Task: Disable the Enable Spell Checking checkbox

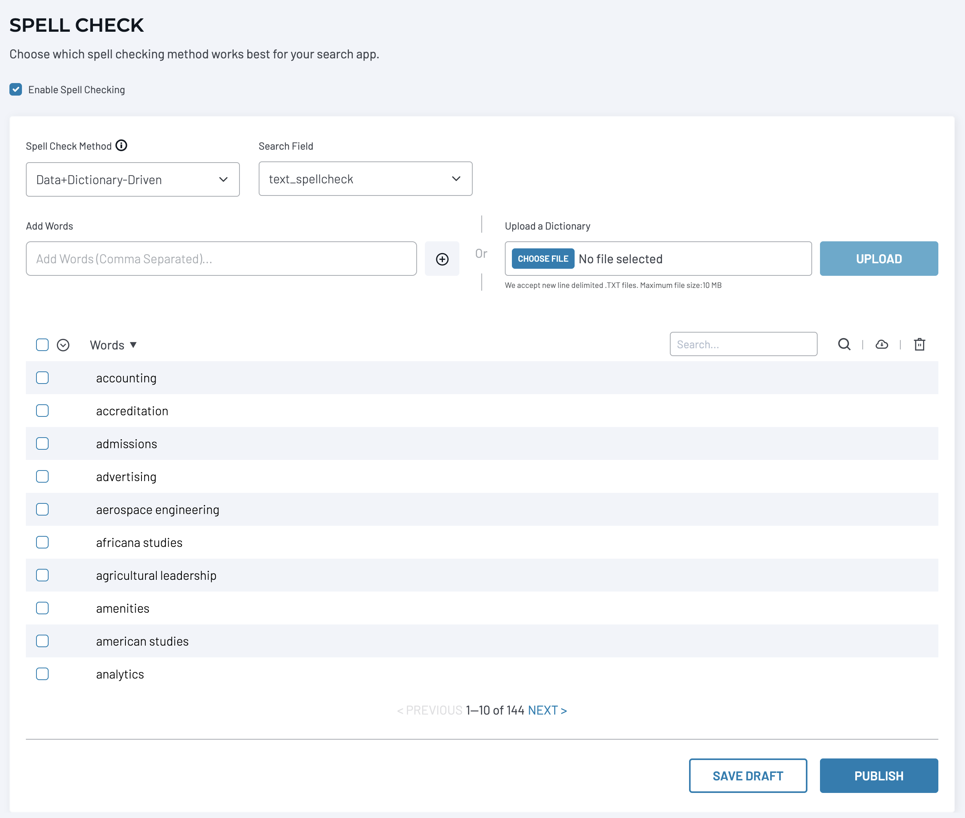Action: [16, 89]
